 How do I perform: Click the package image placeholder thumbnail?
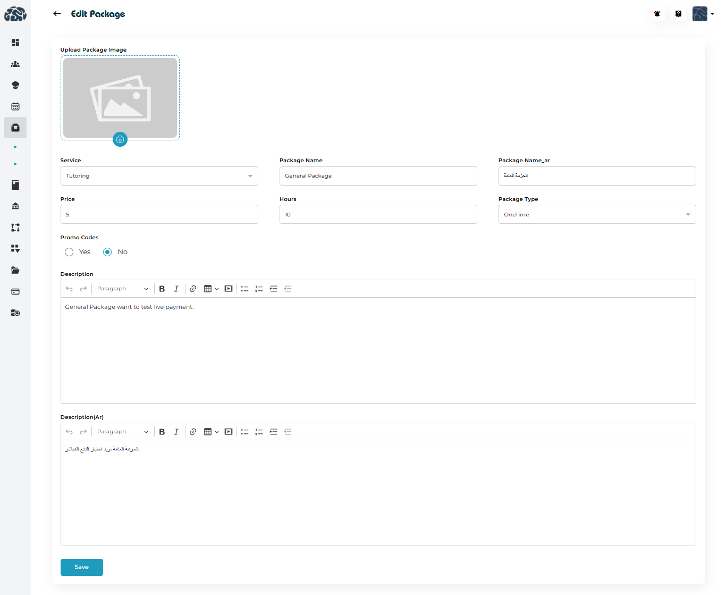(x=120, y=98)
